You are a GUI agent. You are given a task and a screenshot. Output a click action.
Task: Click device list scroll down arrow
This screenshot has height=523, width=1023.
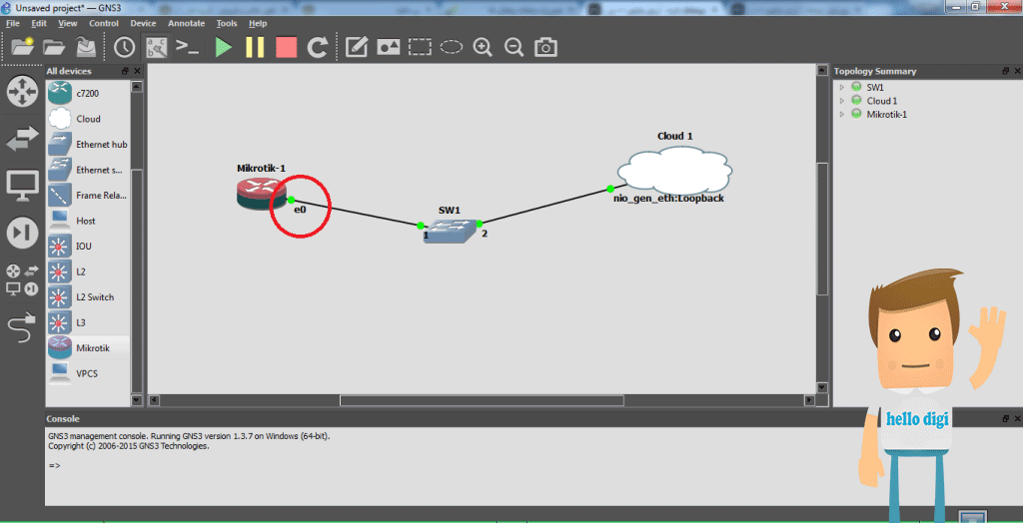[x=136, y=400]
